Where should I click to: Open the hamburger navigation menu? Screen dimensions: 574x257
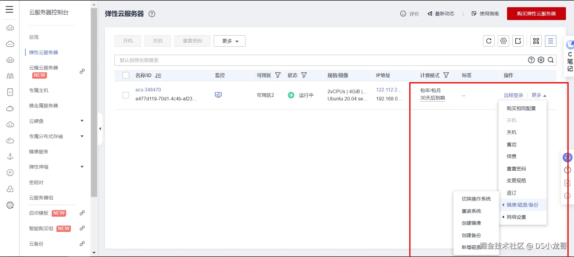click(10, 9)
